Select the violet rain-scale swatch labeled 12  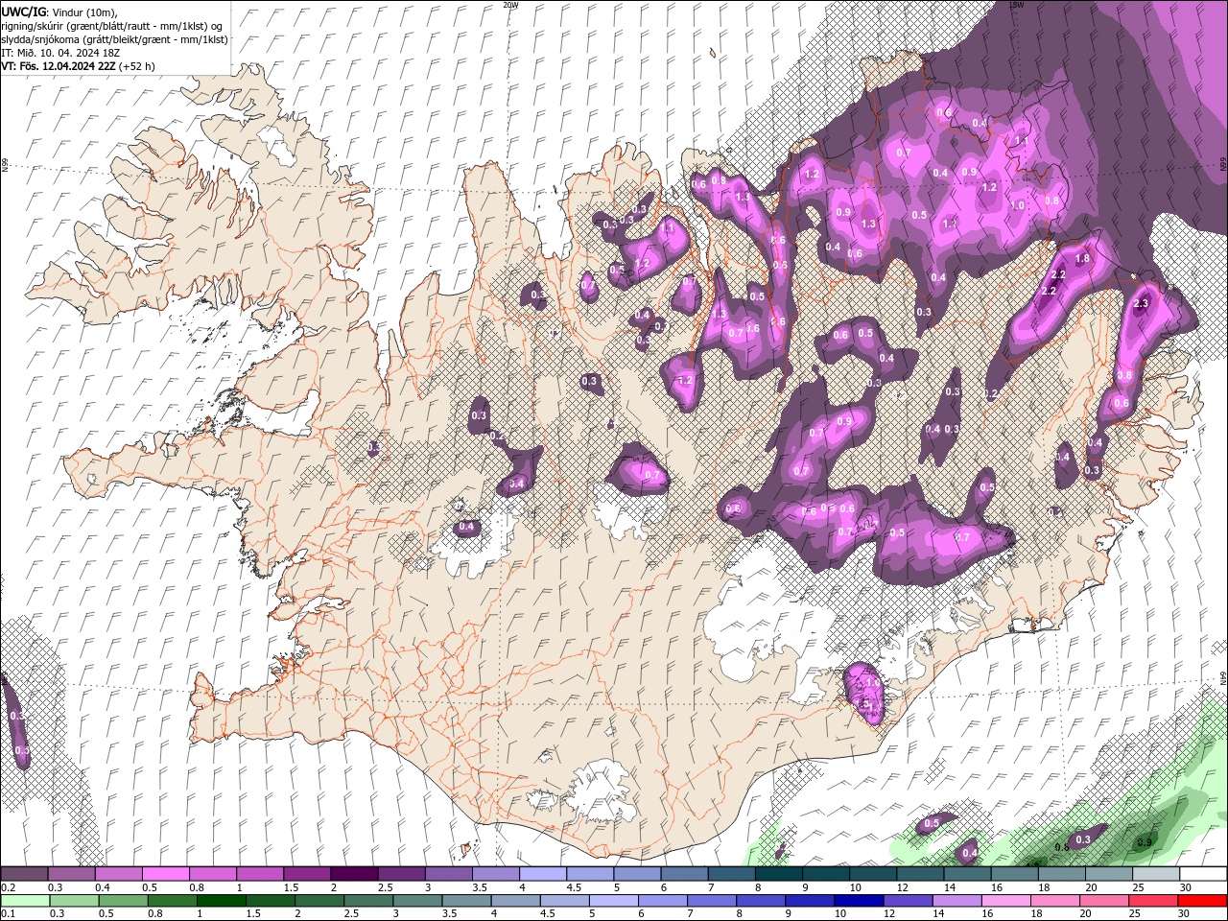coord(907,901)
